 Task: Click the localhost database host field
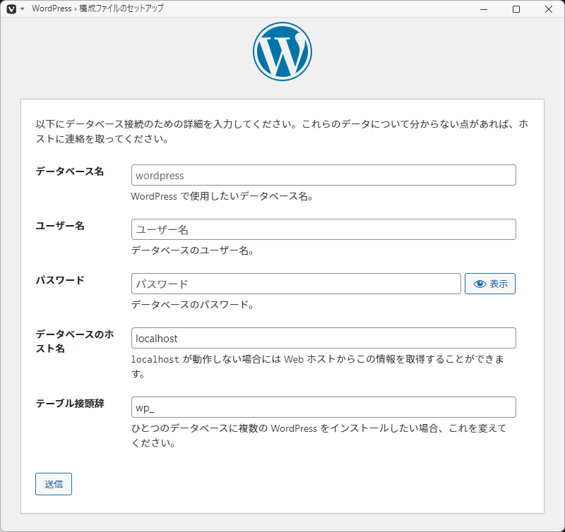323,338
